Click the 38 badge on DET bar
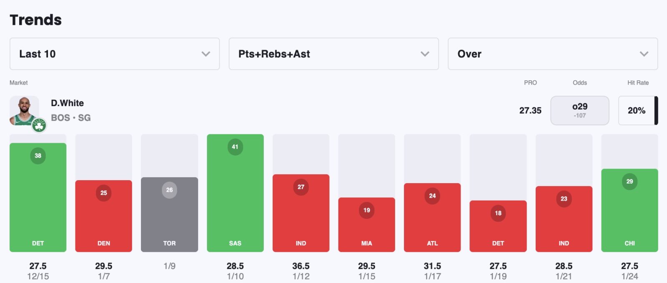The image size is (667, 283). pos(38,156)
